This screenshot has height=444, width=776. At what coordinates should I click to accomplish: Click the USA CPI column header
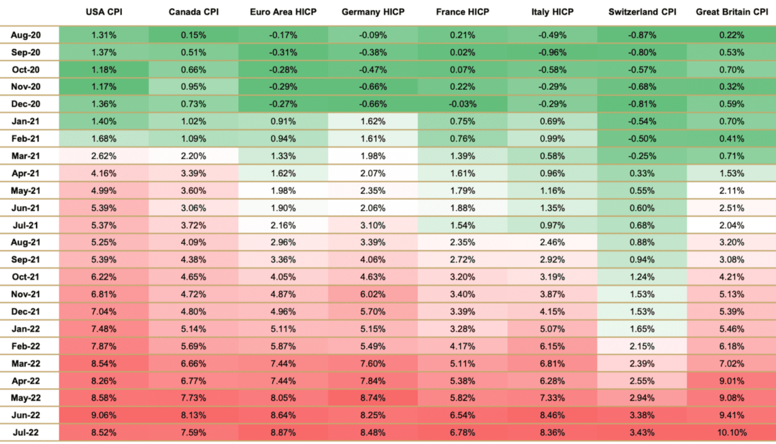click(103, 12)
